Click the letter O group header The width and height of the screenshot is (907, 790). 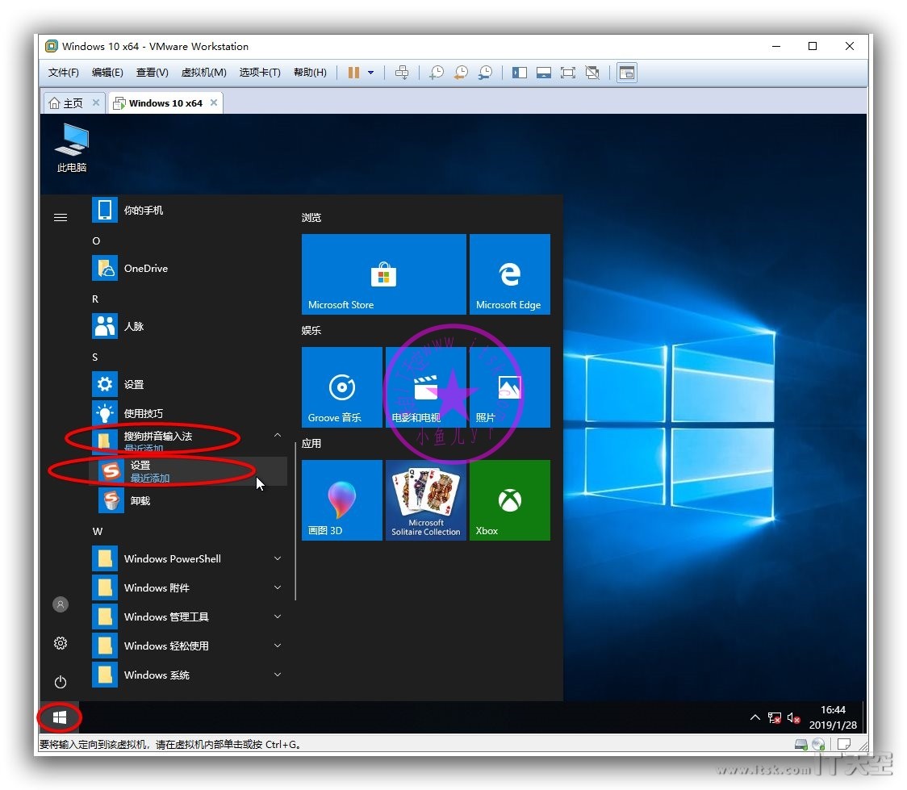[96, 241]
